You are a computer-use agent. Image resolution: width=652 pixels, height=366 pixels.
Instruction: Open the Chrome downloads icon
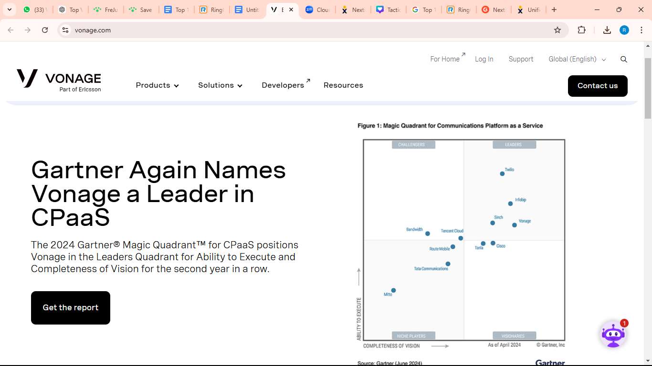pos(607,30)
